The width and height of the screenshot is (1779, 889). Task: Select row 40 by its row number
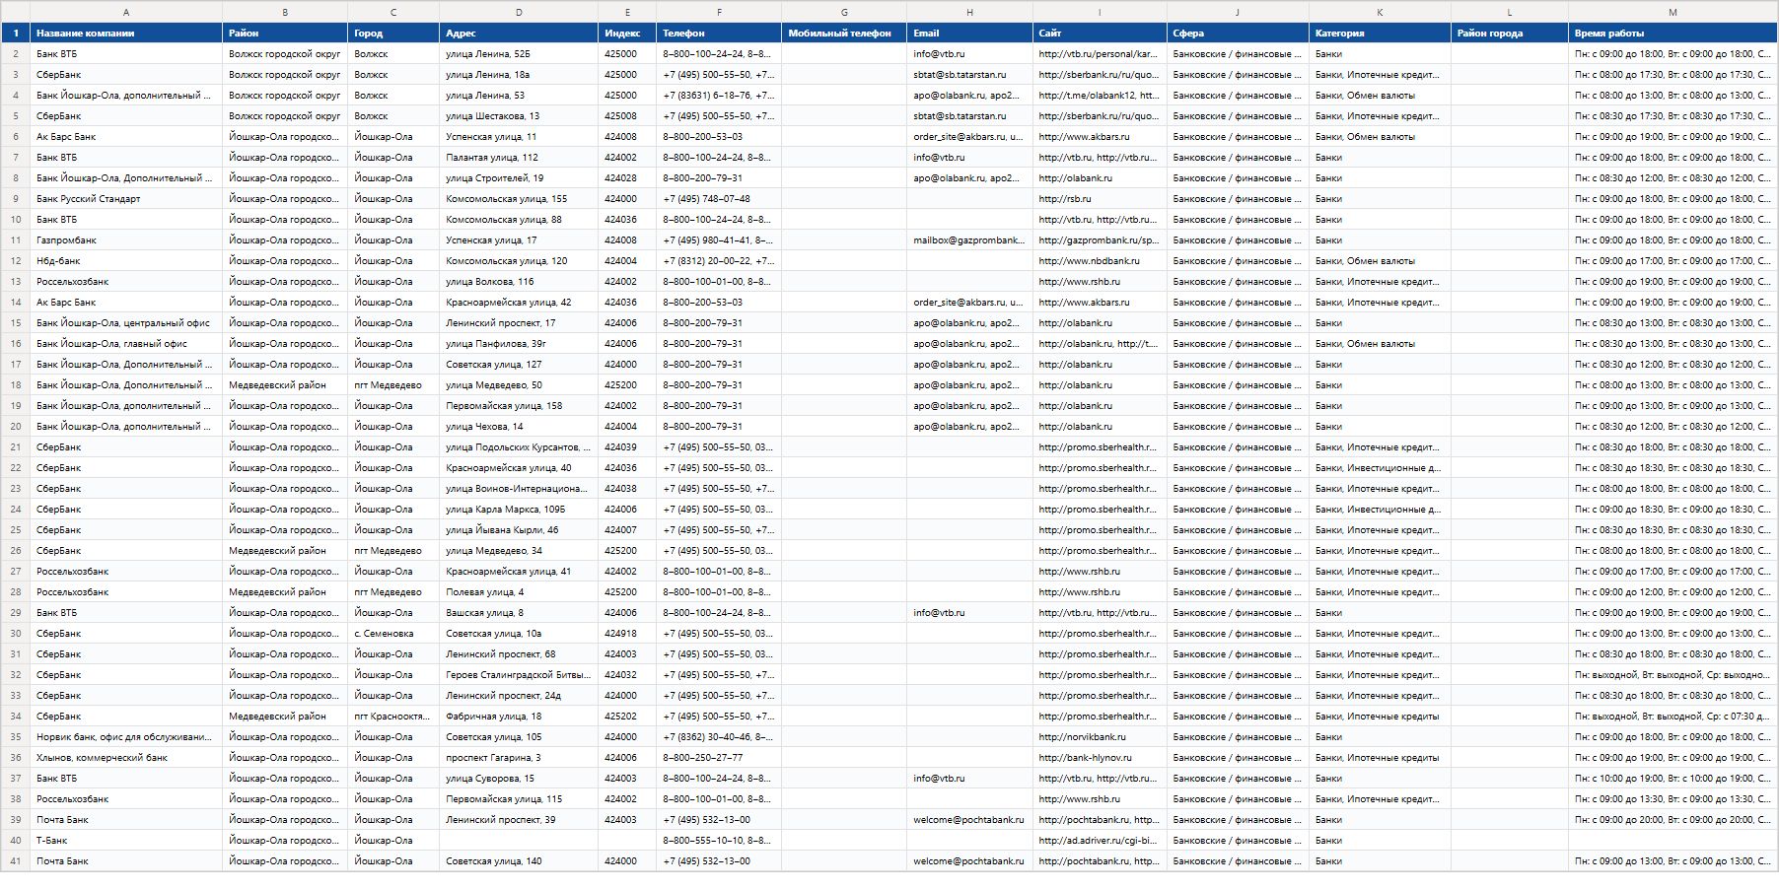coord(16,841)
